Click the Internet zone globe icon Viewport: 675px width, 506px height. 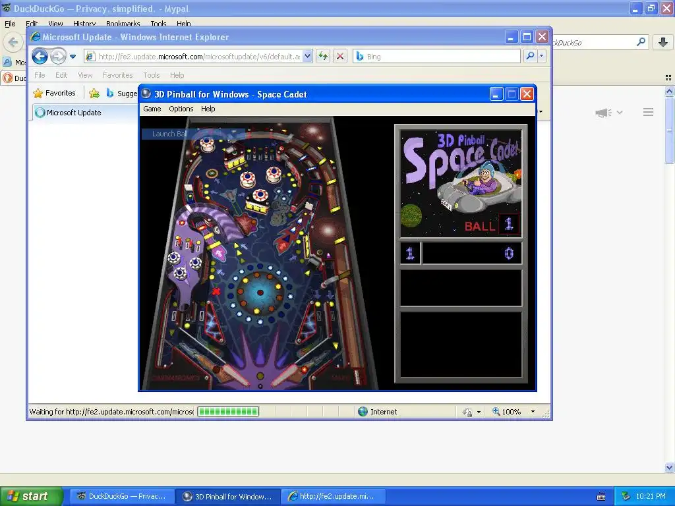pos(363,412)
